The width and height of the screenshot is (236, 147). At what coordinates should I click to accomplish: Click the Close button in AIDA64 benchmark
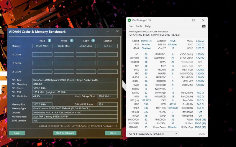point(113,133)
